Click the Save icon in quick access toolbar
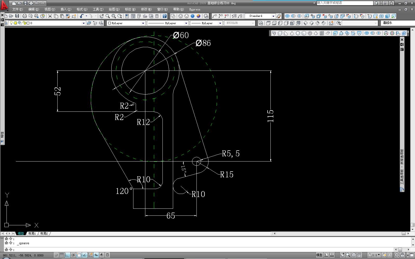415x259 pixels. tap(25, 3)
